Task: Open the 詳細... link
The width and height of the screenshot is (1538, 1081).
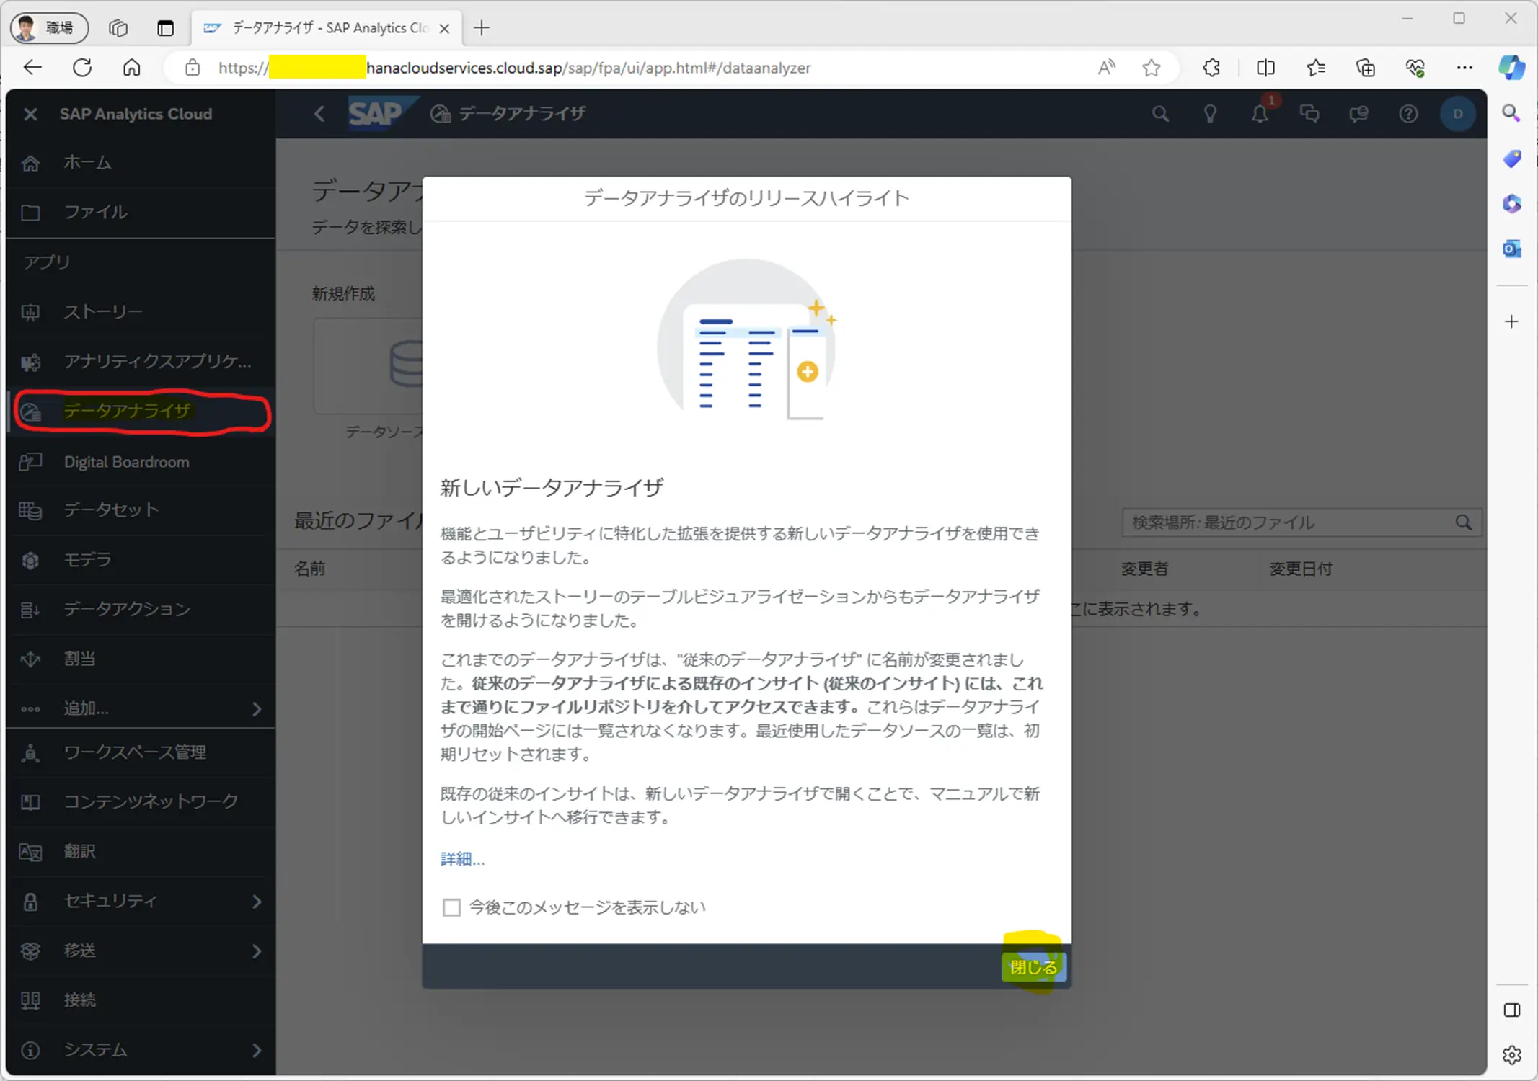Action: point(462,859)
